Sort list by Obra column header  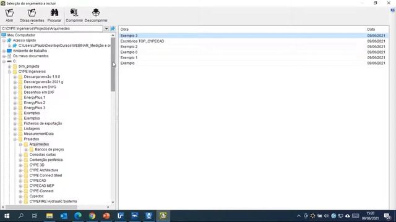coord(124,29)
